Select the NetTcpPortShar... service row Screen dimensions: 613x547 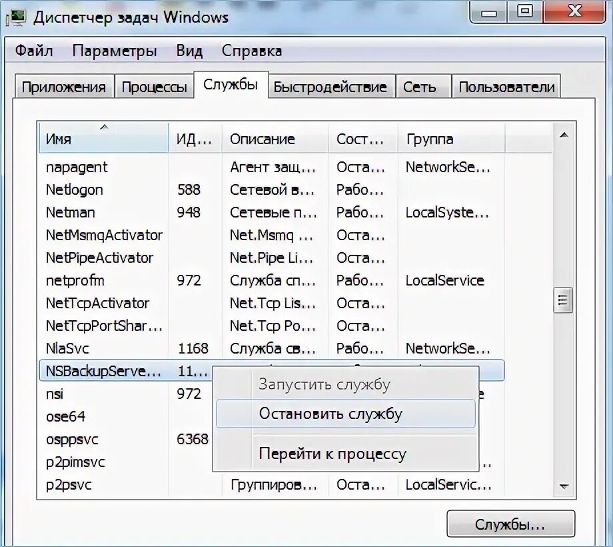click(x=272, y=326)
